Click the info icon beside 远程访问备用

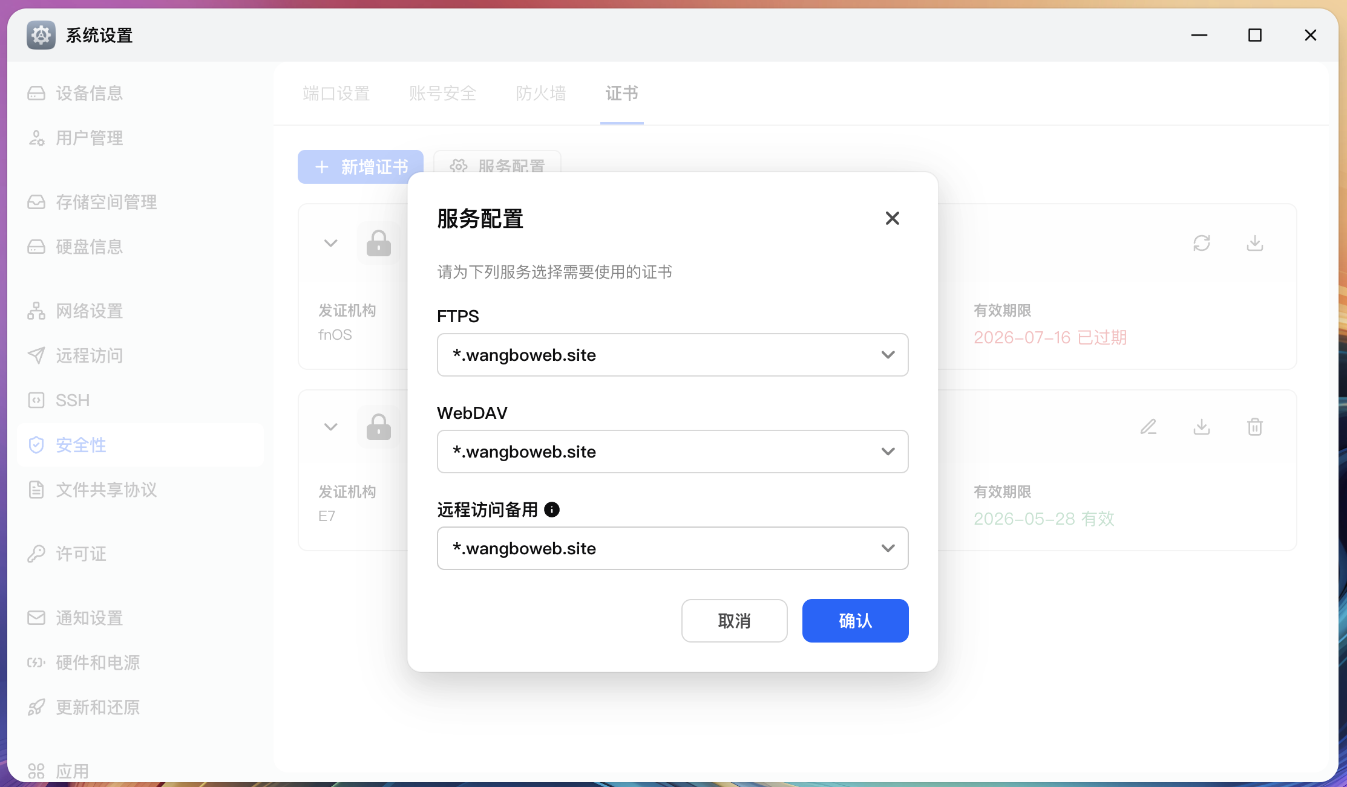pyautogui.click(x=552, y=510)
